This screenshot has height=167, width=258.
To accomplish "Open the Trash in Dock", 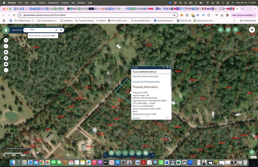I will pos(245,162).
